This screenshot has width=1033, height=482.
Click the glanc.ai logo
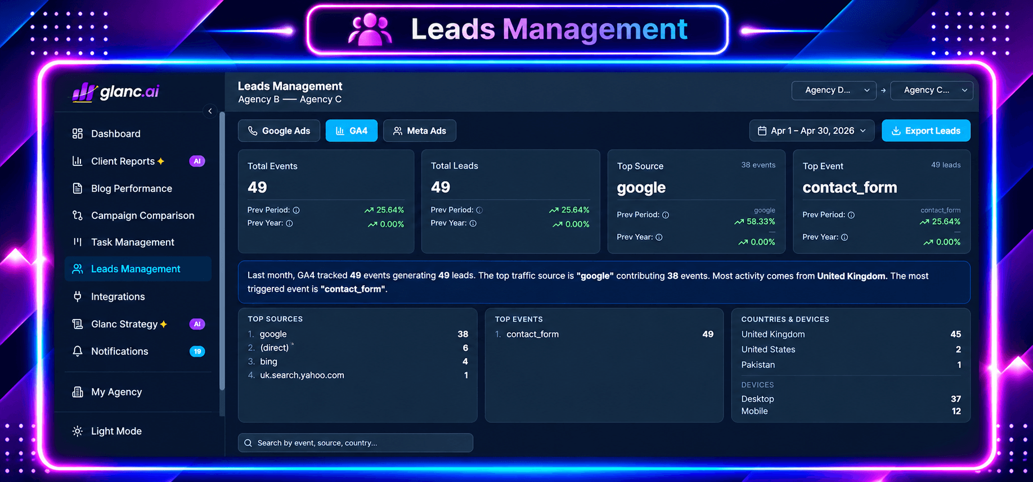pyautogui.click(x=116, y=92)
